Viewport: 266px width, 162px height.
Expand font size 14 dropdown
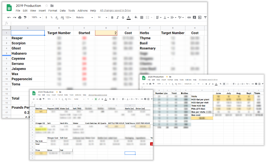102,17
